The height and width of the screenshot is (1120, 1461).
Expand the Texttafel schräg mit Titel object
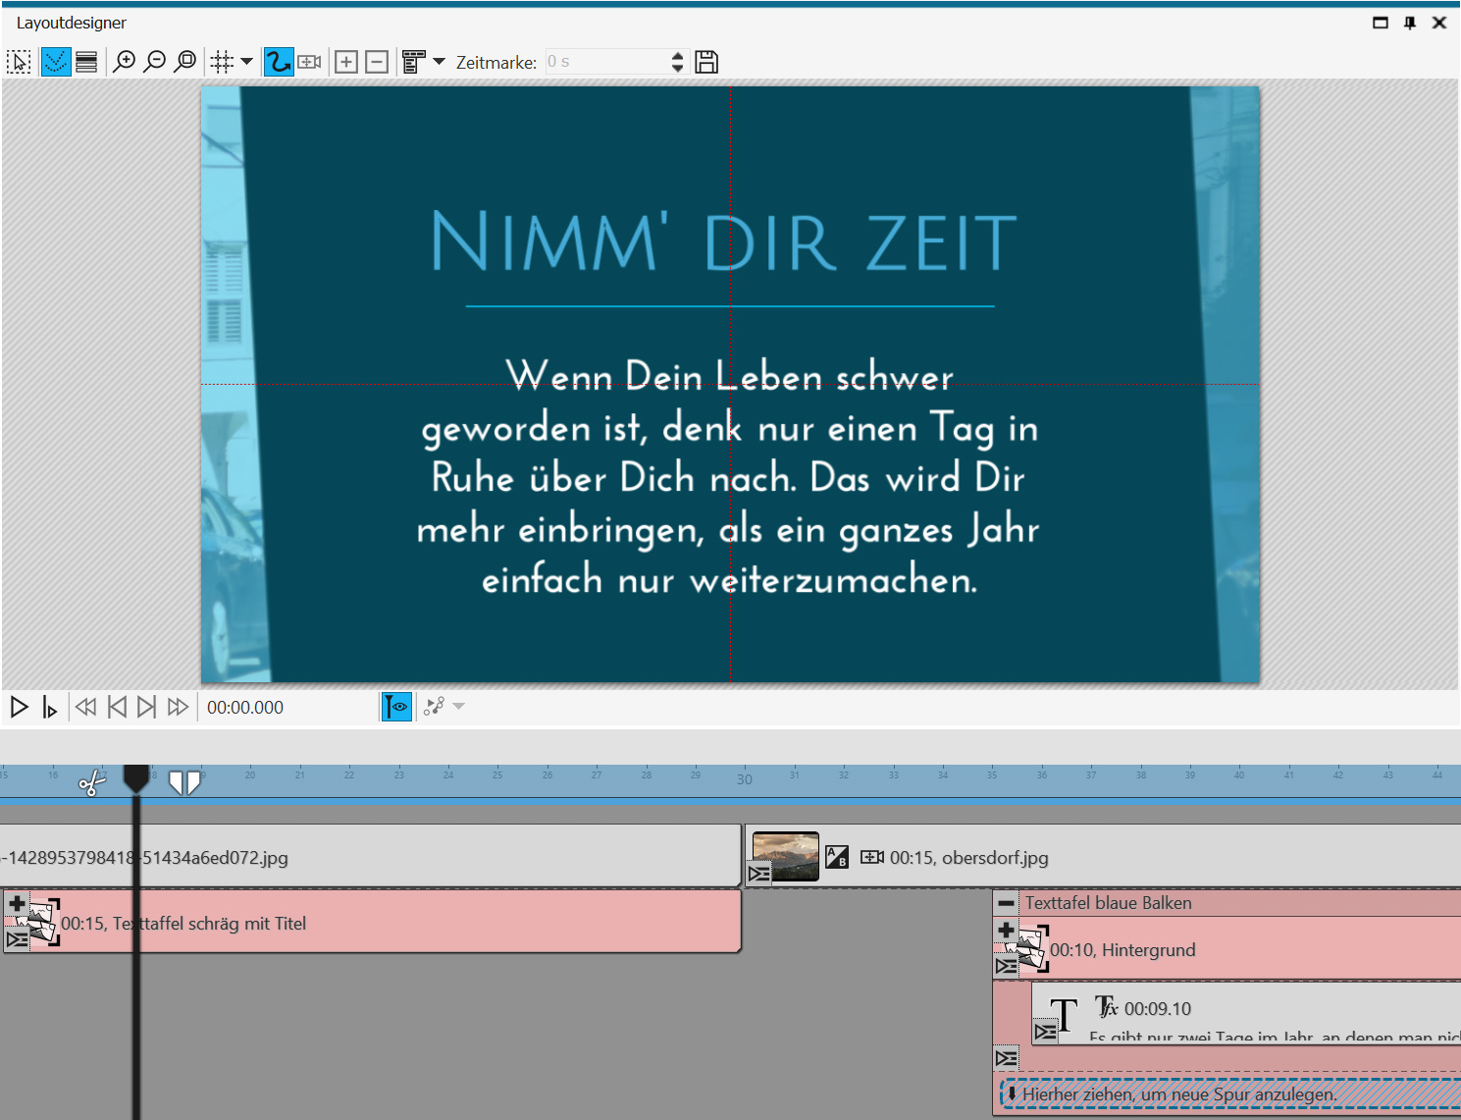[x=17, y=903]
